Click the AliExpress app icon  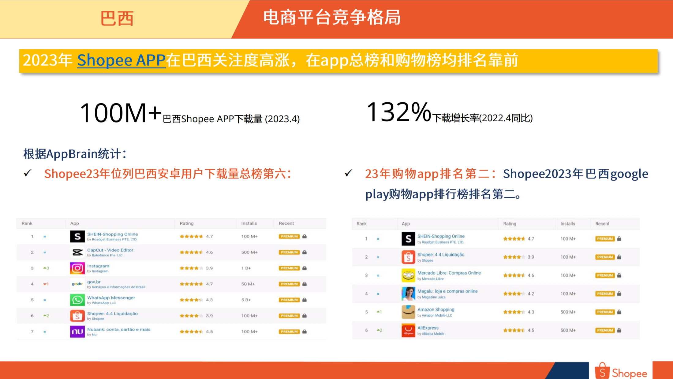(409, 330)
